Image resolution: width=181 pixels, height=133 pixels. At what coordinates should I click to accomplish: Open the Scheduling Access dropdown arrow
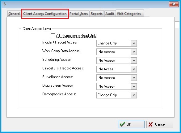(134, 60)
